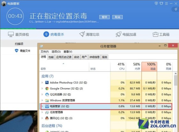179x132 pixels.
Task: Select the 后台进程 (76) group header
Action: point(52,126)
